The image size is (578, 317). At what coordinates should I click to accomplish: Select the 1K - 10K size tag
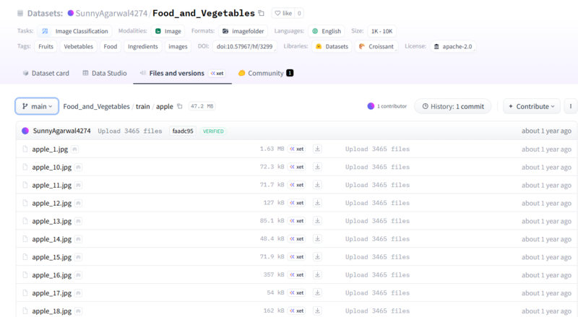click(381, 31)
